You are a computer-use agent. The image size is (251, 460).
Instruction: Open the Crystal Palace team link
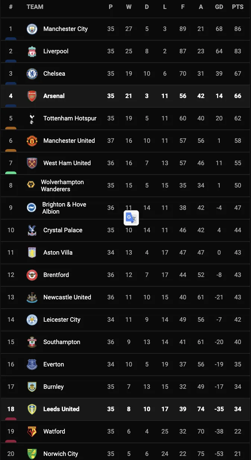click(x=63, y=230)
